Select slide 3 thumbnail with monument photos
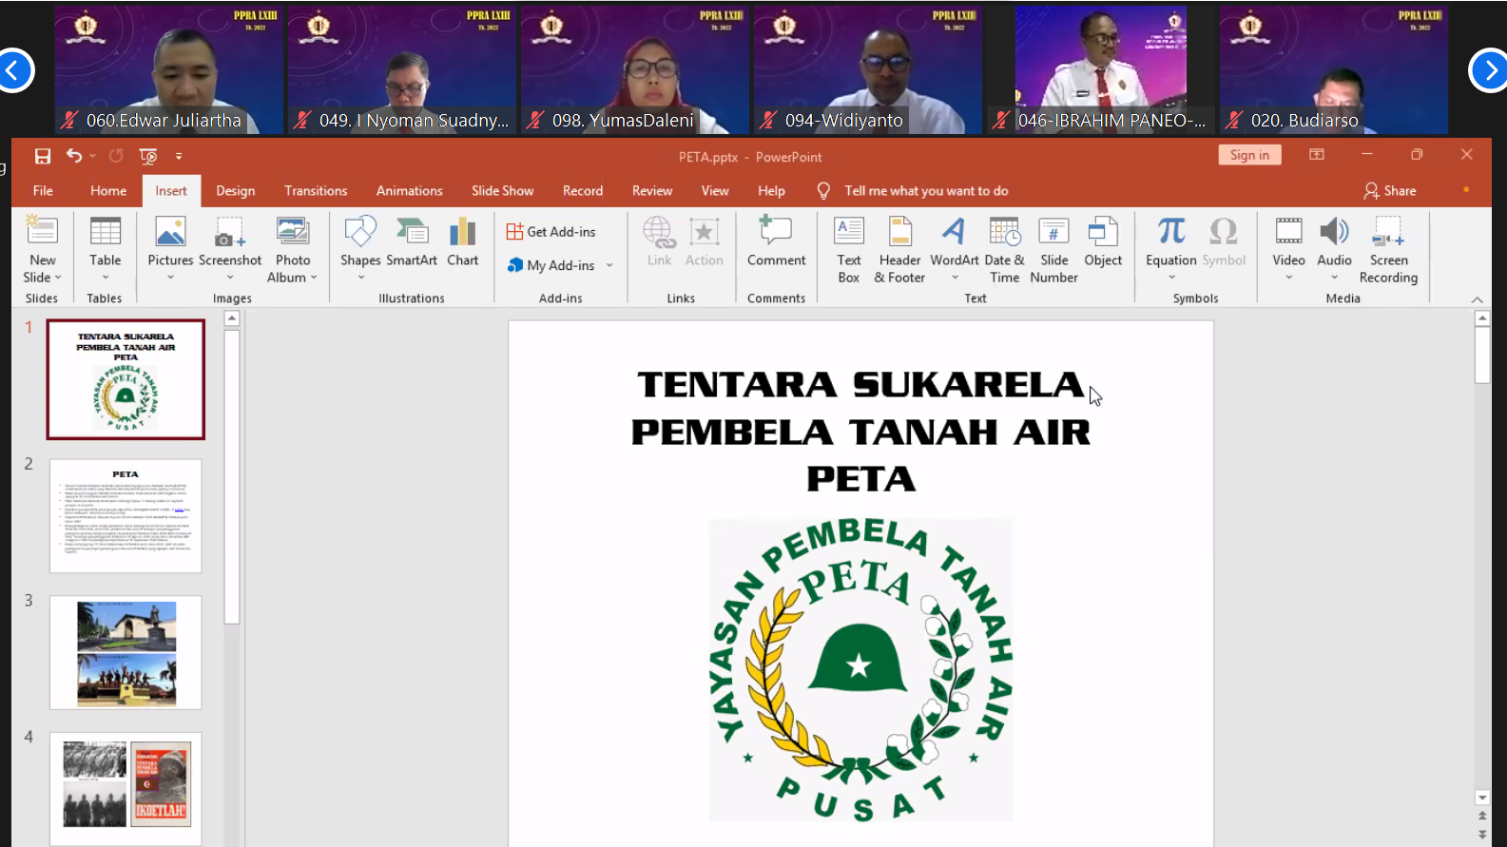Screen dimensions: 1507x847 126,652
